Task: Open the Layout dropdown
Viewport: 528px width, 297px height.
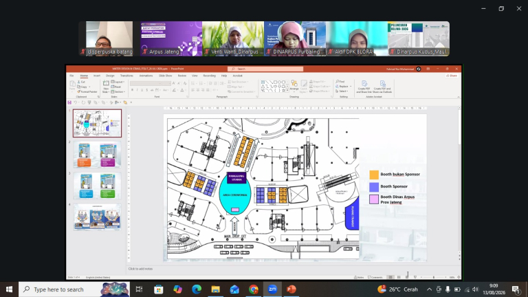Action: tap(118, 82)
